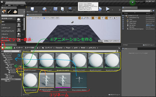Open the Window menu
156x97 pixels.
pos(15,5)
